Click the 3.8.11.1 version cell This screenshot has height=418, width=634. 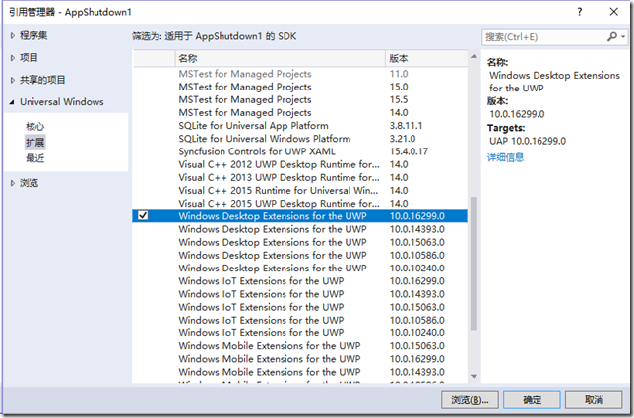pyautogui.click(x=406, y=126)
